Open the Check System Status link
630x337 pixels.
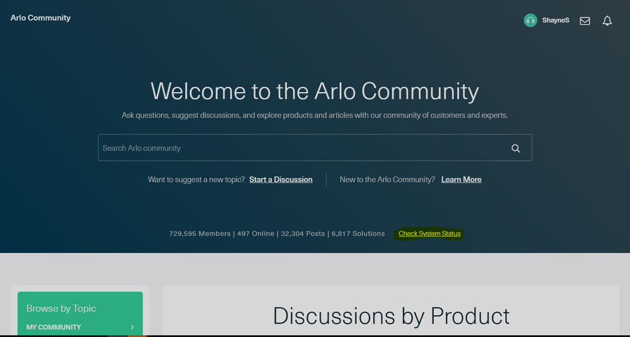click(429, 234)
